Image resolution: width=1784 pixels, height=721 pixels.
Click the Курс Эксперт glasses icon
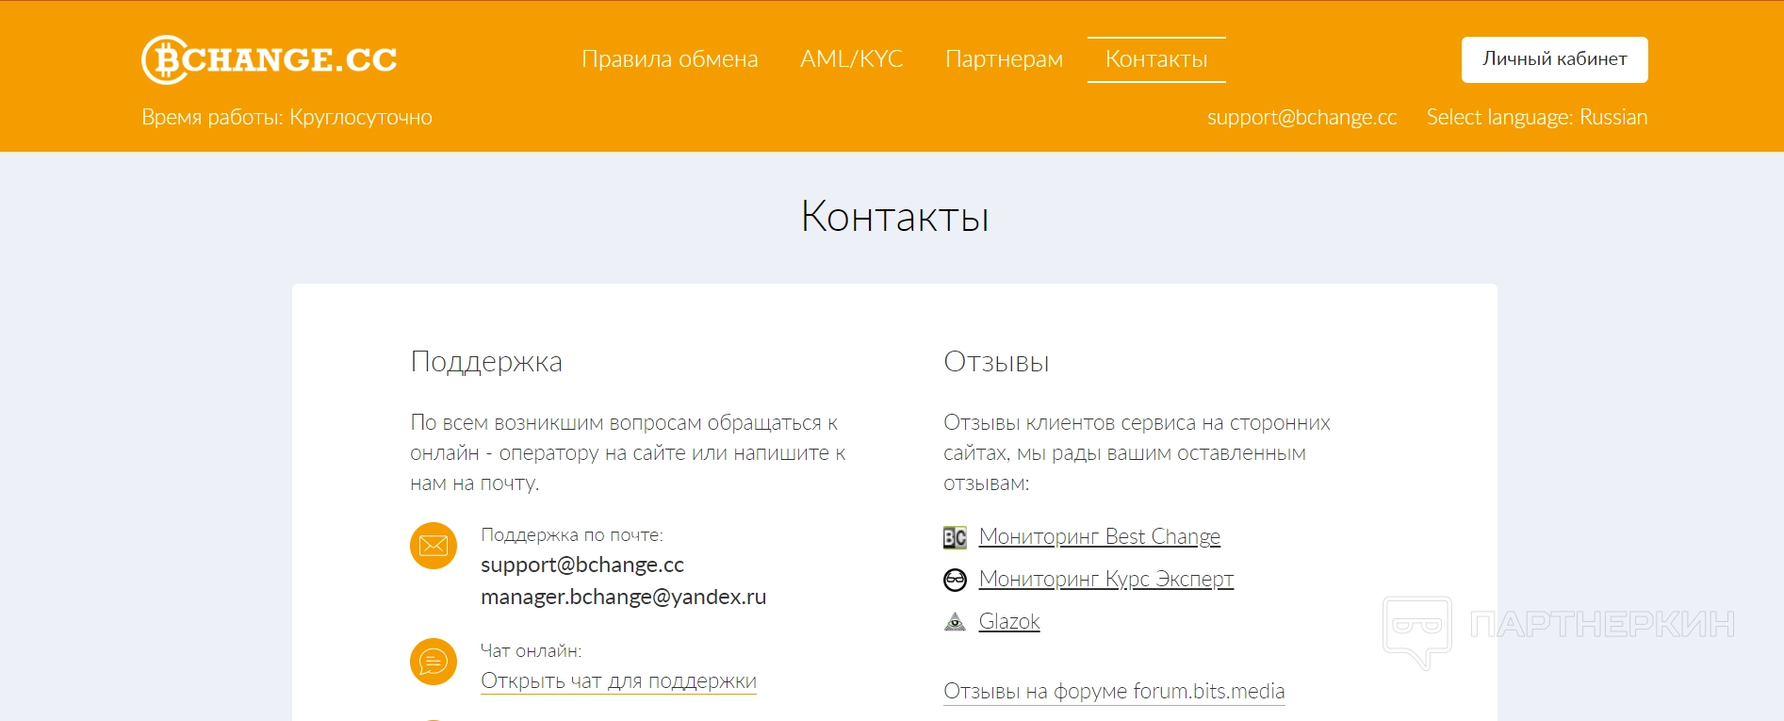[955, 580]
